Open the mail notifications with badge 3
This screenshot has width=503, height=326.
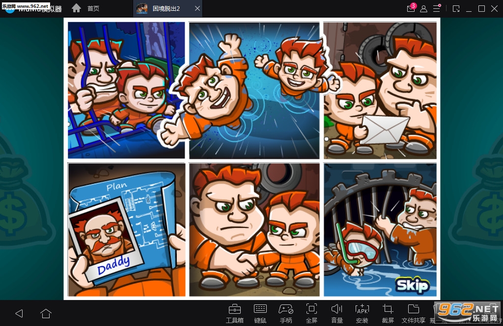click(411, 9)
